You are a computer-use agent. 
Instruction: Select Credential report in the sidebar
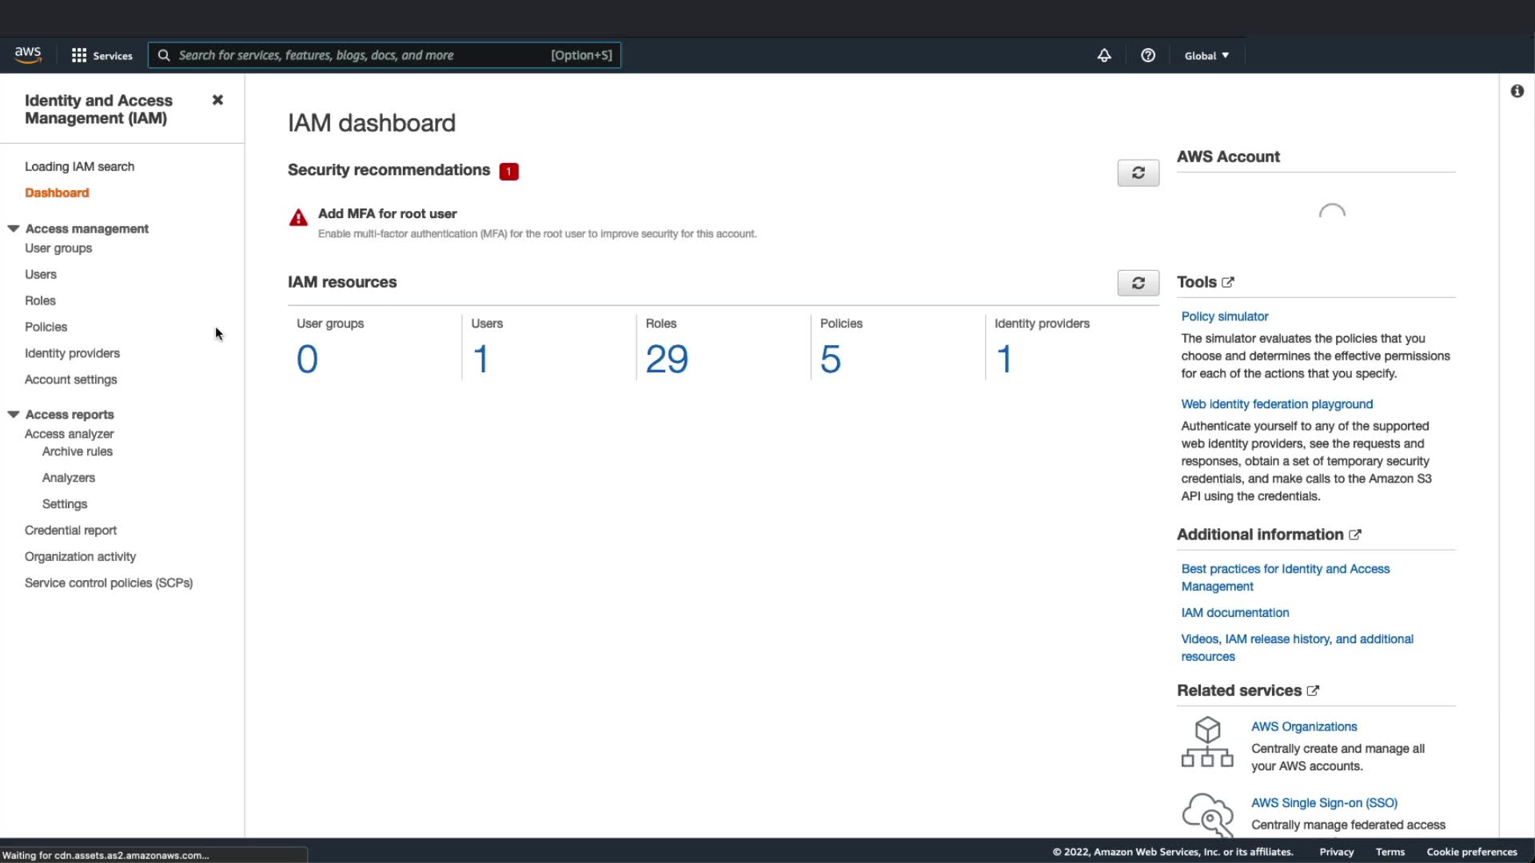(70, 530)
